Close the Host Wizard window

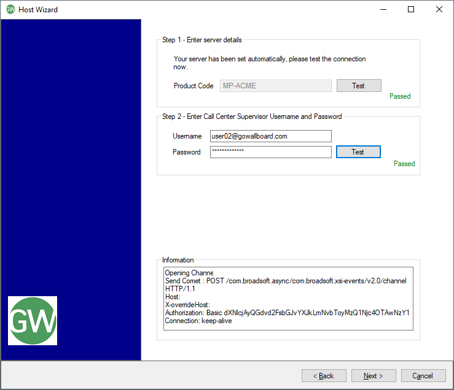(x=439, y=10)
